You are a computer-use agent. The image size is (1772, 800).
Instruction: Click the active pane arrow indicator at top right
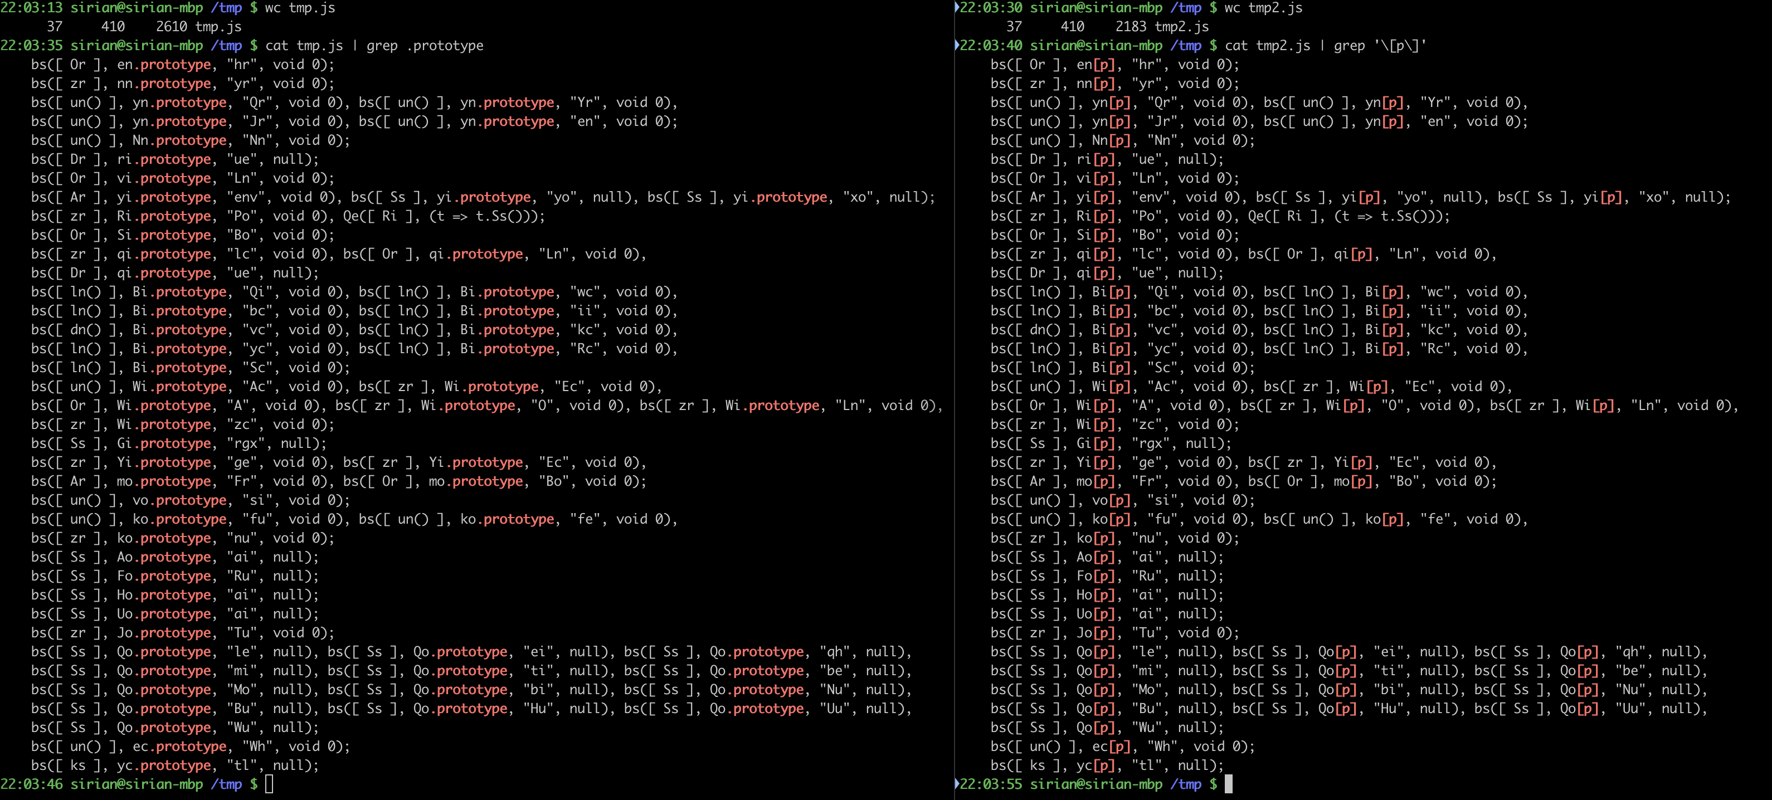[x=957, y=8]
